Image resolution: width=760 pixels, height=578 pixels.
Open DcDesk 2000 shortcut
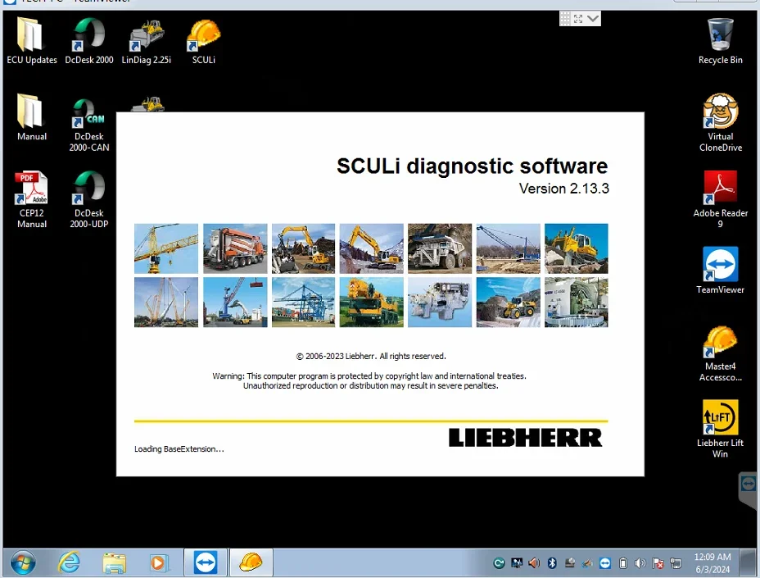tap(89, 37)
